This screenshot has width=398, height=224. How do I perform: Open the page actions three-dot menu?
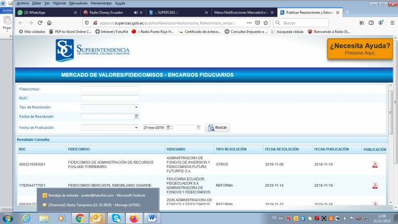pos(249,23)
